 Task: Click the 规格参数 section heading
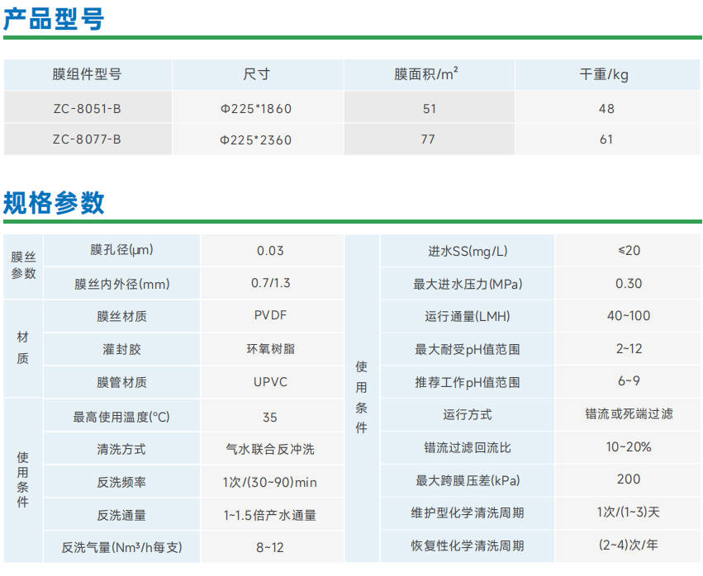click(54, 202)
